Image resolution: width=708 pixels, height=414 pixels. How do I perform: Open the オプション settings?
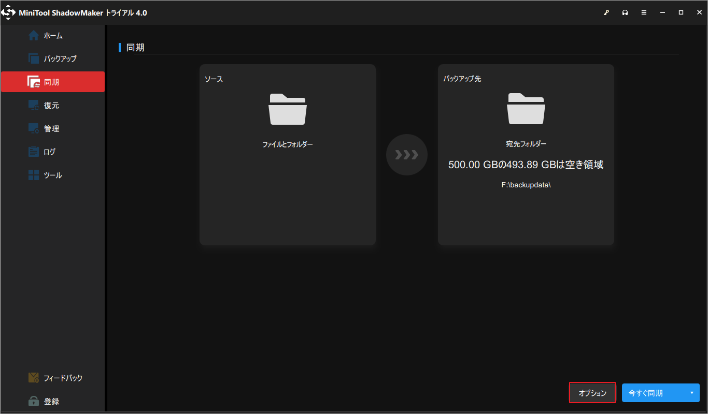pos(592,393)
